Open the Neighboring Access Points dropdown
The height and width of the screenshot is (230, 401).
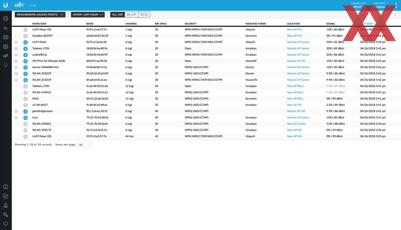click(x=40, y=14)
